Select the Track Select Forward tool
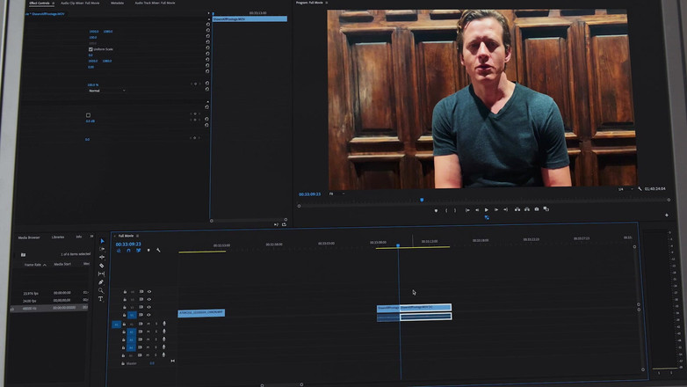 click(x=102, y=249)
